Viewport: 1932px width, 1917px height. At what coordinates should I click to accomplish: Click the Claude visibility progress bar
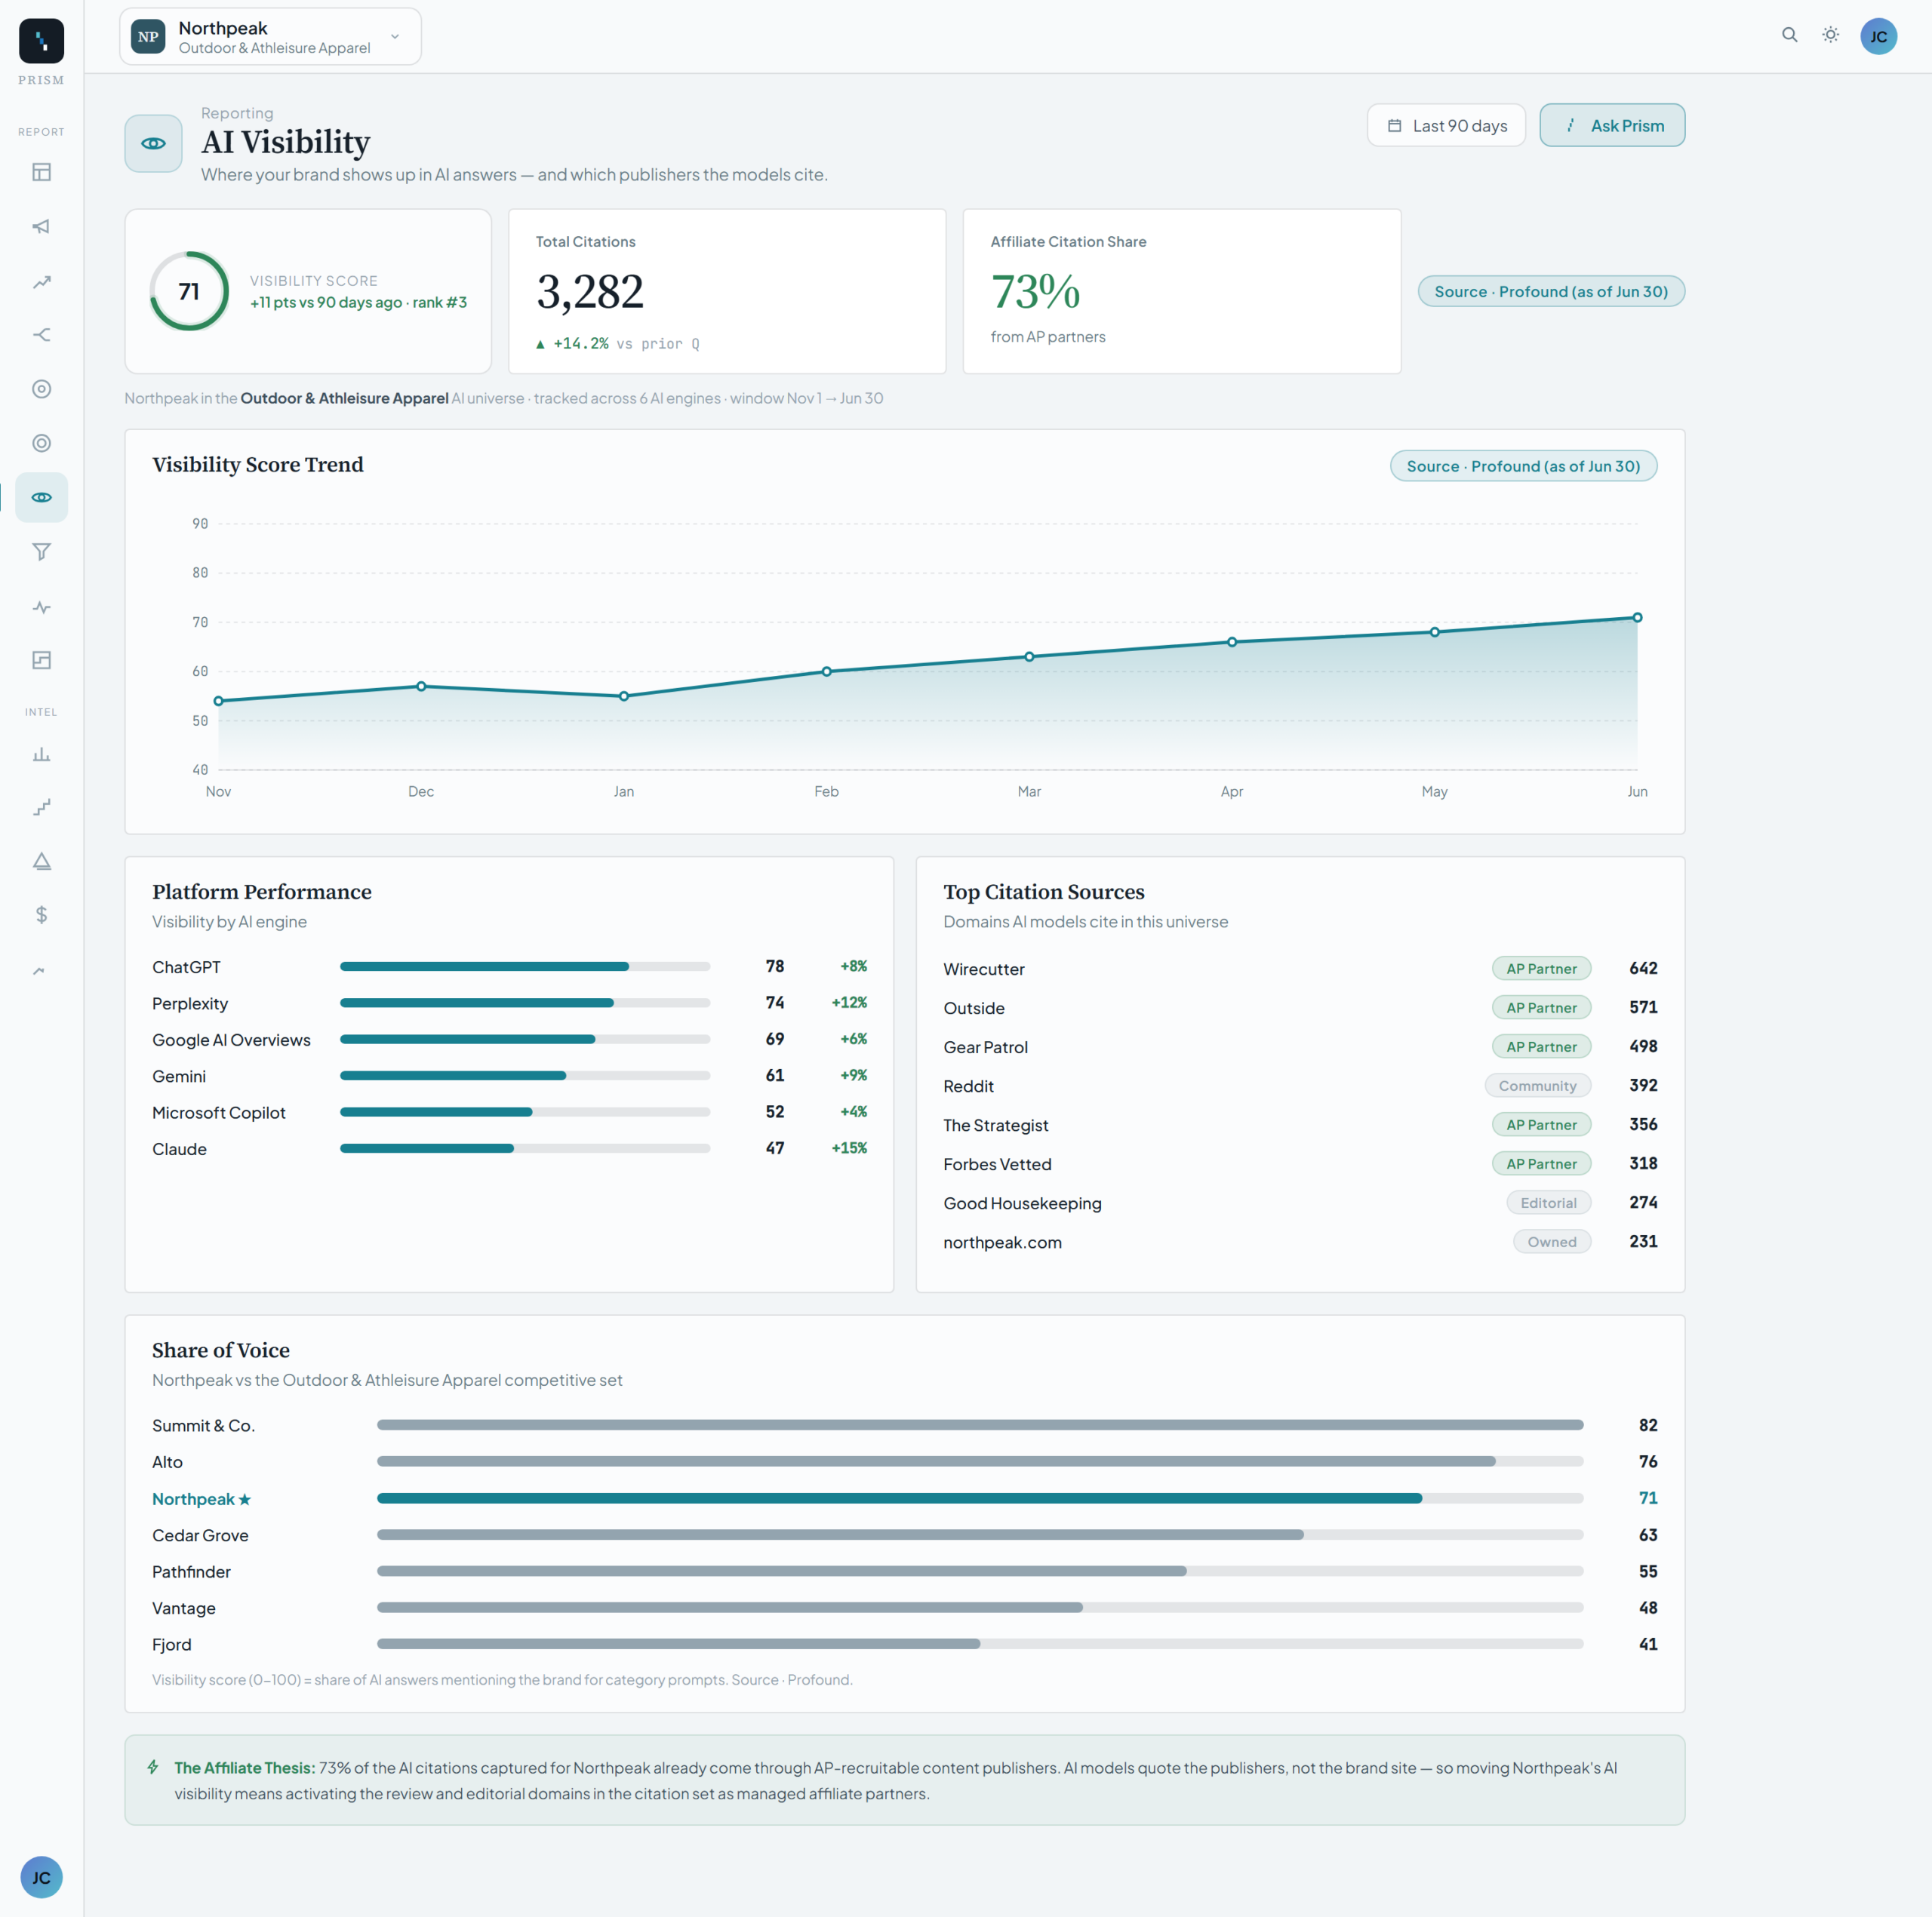525,1148
